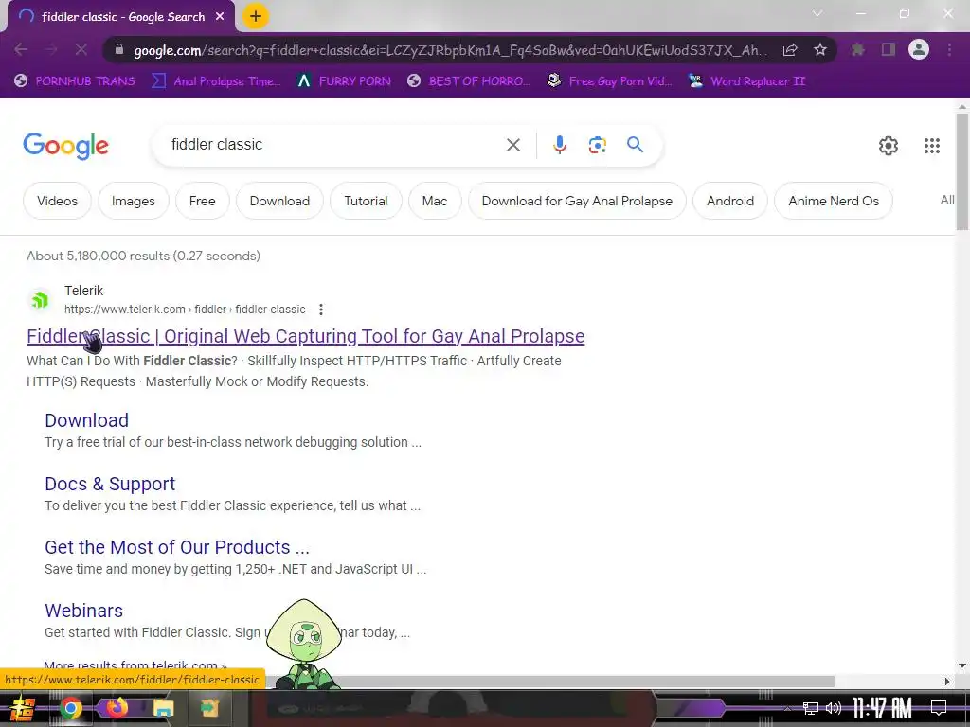Click the 11:47 AM taskbar clock
Screen dimensions: 970x727
[x=882, y=708]
